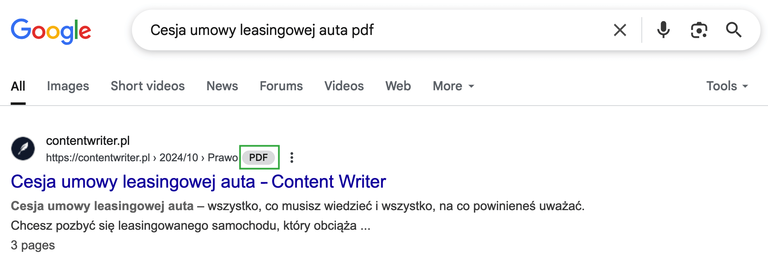The height and width of the screenshot is (259, 768).
Task: Submit search with the magnifying glass icon
Action: click(734, 30)
